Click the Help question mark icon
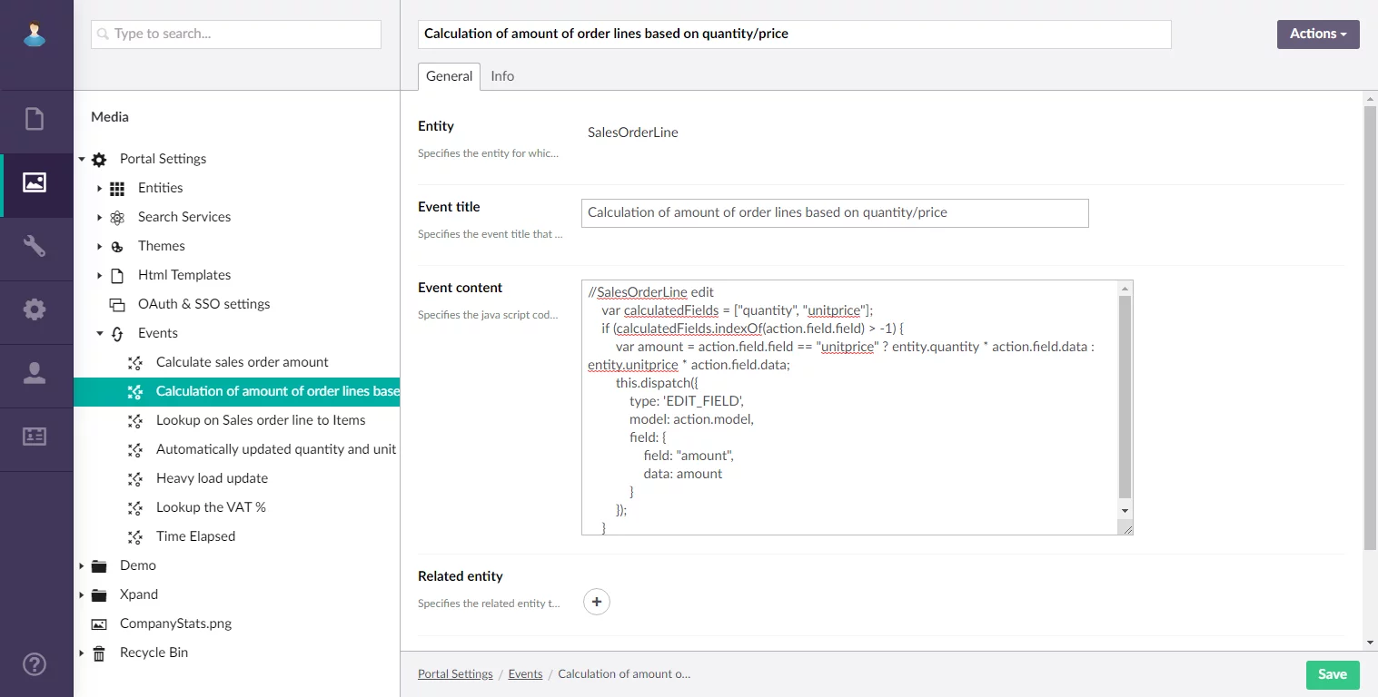The width and height of the screenshot is (1378, 697). [x=35, y=664]
